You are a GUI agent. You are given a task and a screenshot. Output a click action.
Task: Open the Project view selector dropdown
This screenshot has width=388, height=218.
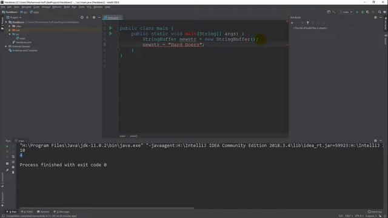pyautogui.click(x=14, y=18)
